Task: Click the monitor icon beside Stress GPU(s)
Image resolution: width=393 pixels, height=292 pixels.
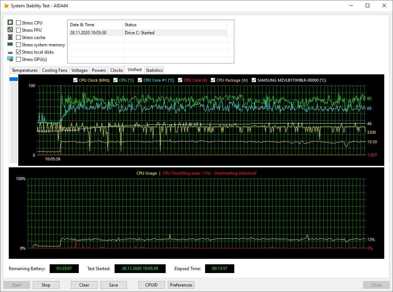Action: 10,59
